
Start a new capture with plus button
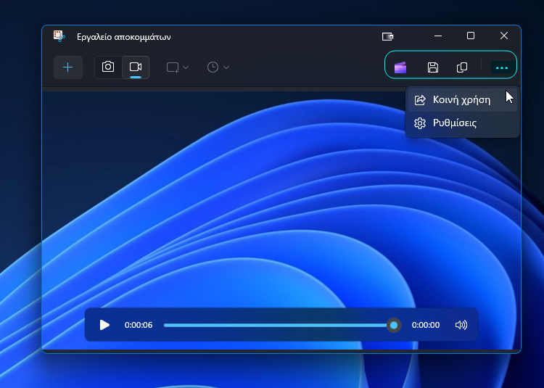[x=68, y=67]
